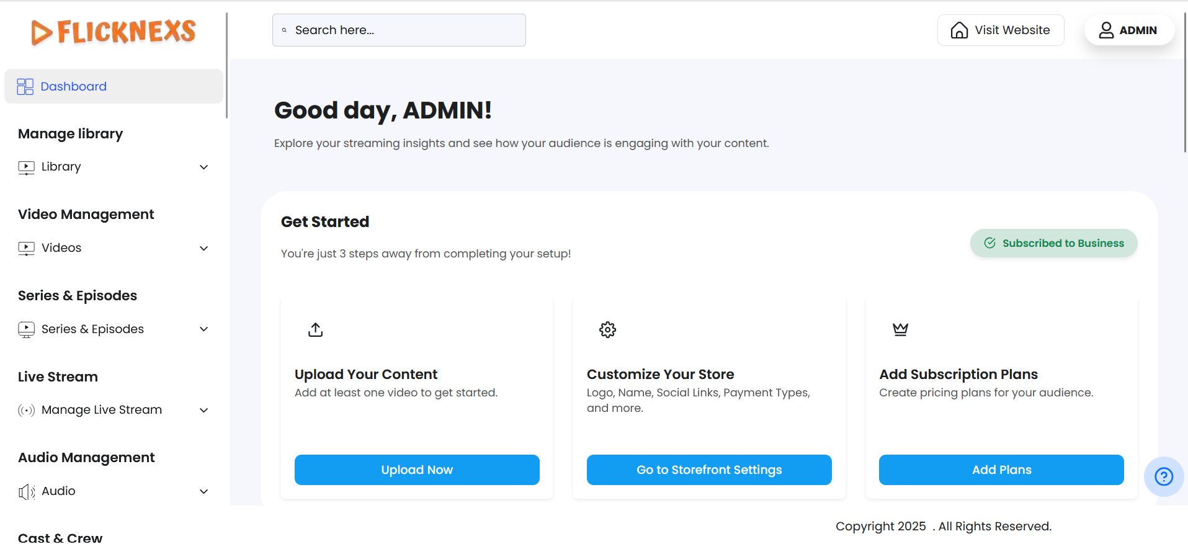Image resolution: width=1188 pixels, height=544 pixels.
Task: Open the help question mark bubble
Action: 1164,476
